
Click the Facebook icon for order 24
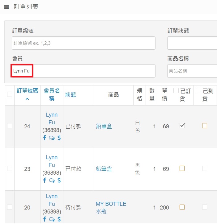click(x=45, y=138)
